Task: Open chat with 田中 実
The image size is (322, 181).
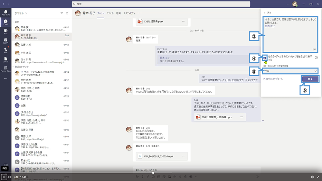Action: [x=42, y=29]
